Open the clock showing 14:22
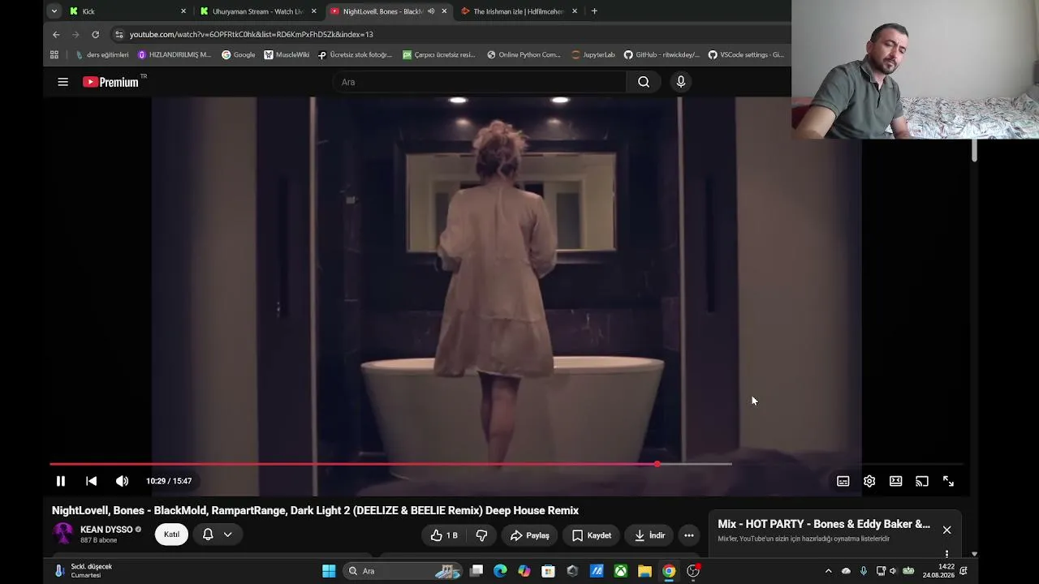Image resolution: width=1039 pixels, height=584 pixels. 938,571
